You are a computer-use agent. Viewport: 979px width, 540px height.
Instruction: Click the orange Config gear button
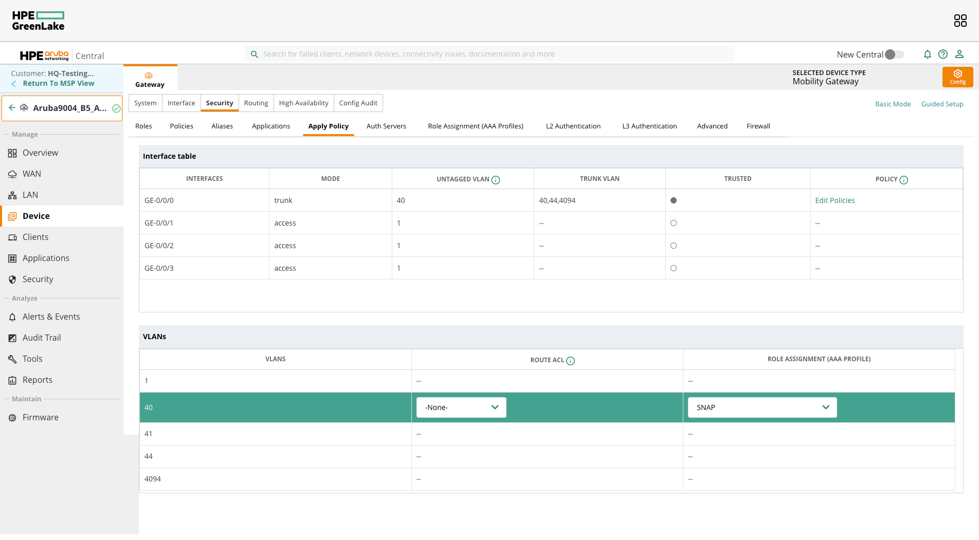click(957, 77)
